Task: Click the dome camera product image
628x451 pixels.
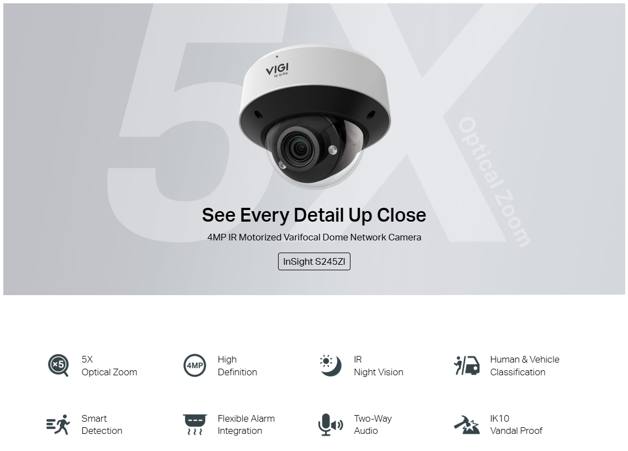Action: click(315, 116)
